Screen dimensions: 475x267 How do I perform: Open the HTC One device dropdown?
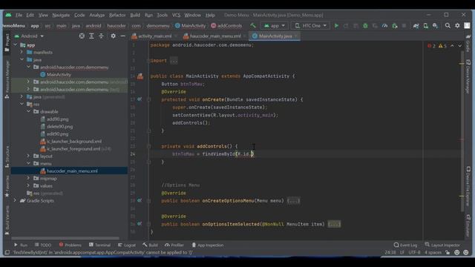click(311, 26)
